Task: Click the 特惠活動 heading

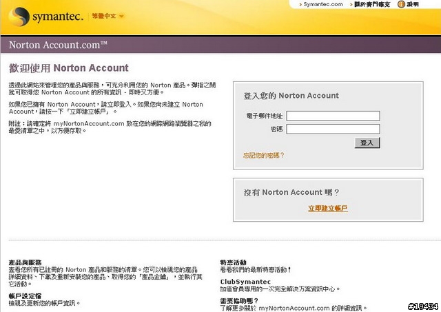Action: 233,262
